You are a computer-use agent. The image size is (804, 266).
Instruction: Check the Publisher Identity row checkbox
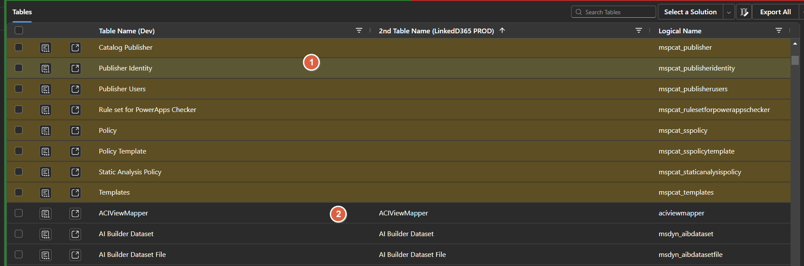coord(19,68)
